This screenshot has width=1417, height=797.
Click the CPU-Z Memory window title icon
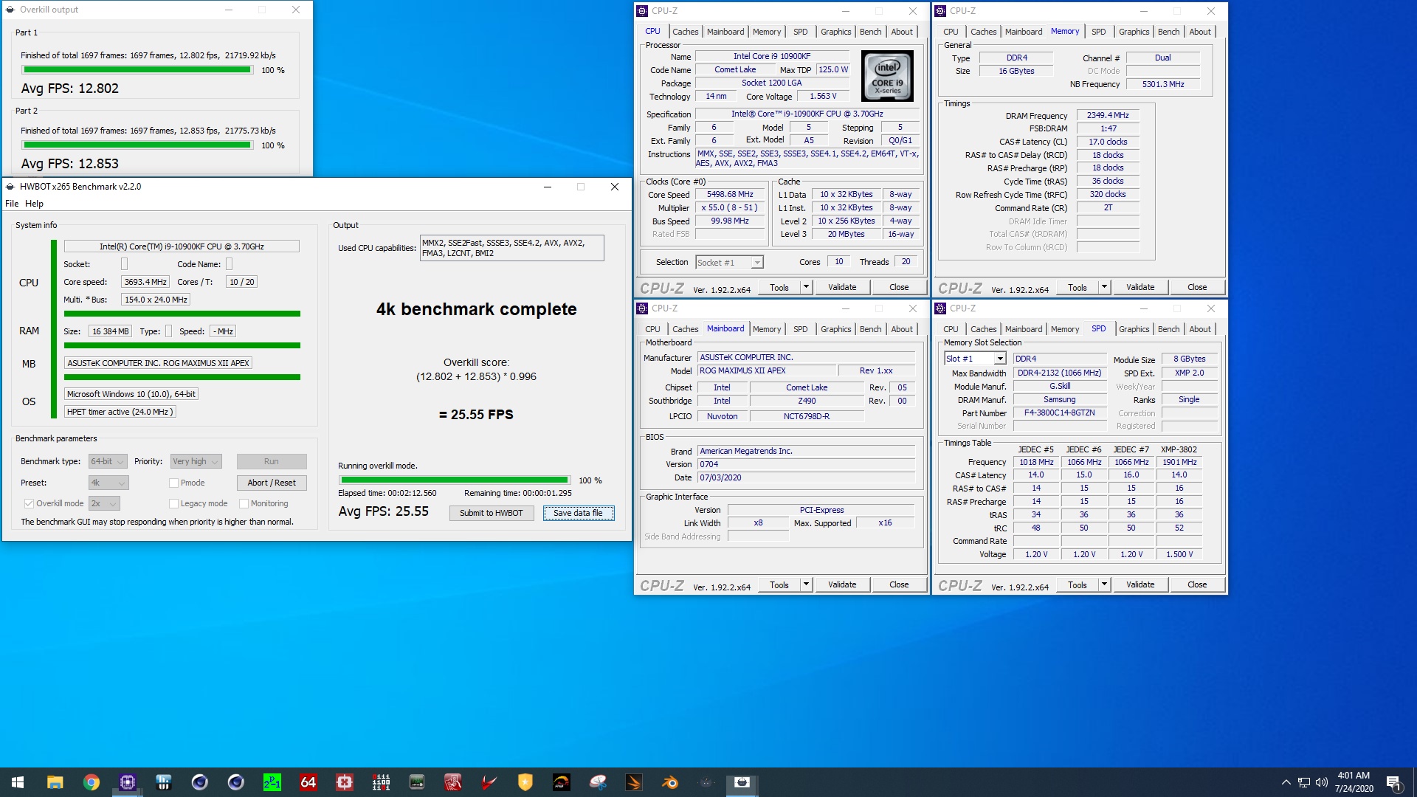click(x=940, y=11)
